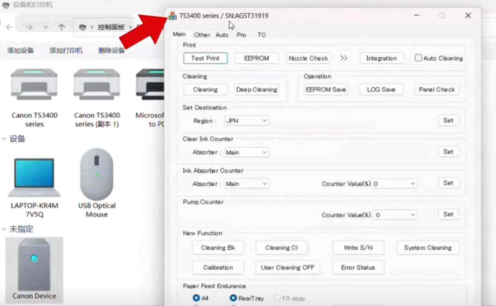Click the Test Print button
The image size is (496, 306).
coord(205,58)
